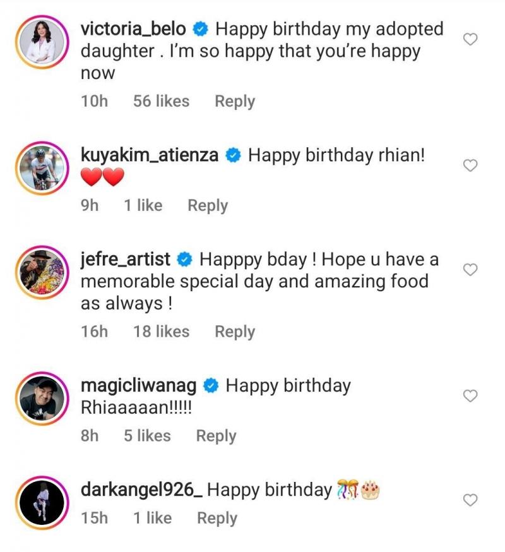Image resolution: width=505 pixels, height=552 pixels.
Task: Click the verified badge next to victoria_belo
Action: (201, 28)
